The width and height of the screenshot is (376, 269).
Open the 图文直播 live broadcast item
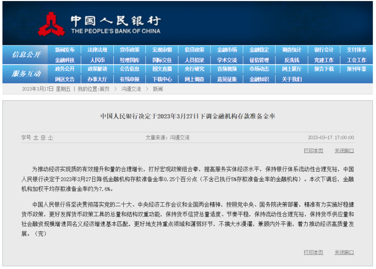tap(162, 69)
